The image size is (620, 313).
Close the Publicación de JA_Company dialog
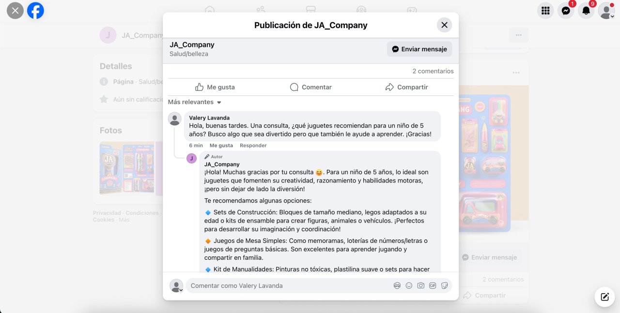coord(444,25)
